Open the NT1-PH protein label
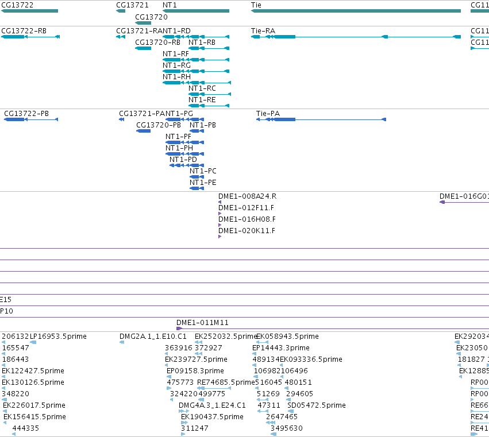Viewport: 489px width, 437px height. point(179,148)
